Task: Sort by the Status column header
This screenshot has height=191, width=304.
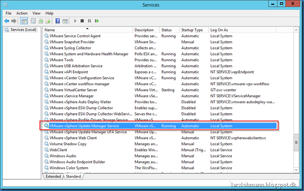Action: [169, 30]
